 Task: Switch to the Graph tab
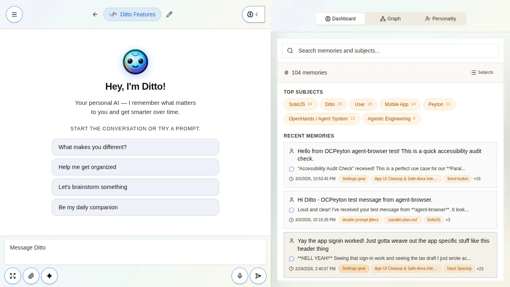tap(390, 18)
